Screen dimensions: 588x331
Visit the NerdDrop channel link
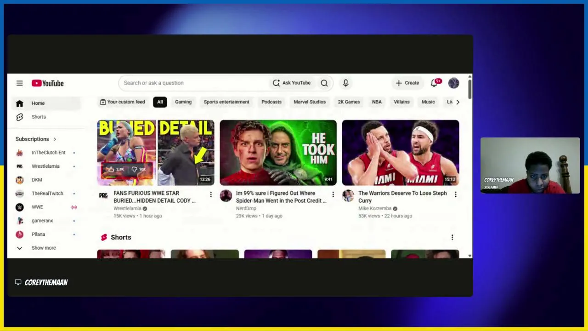pyautogui.click(x=246, y=208)
